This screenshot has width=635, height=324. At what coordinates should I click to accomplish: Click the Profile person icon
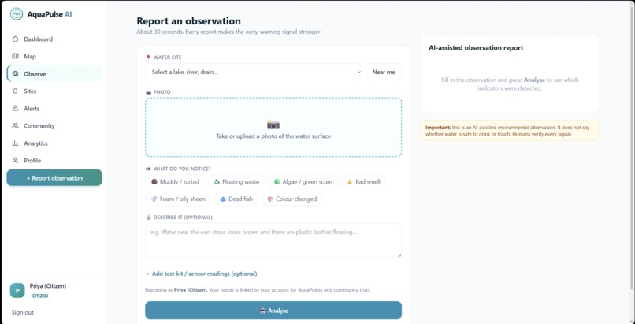coord(16,160)
